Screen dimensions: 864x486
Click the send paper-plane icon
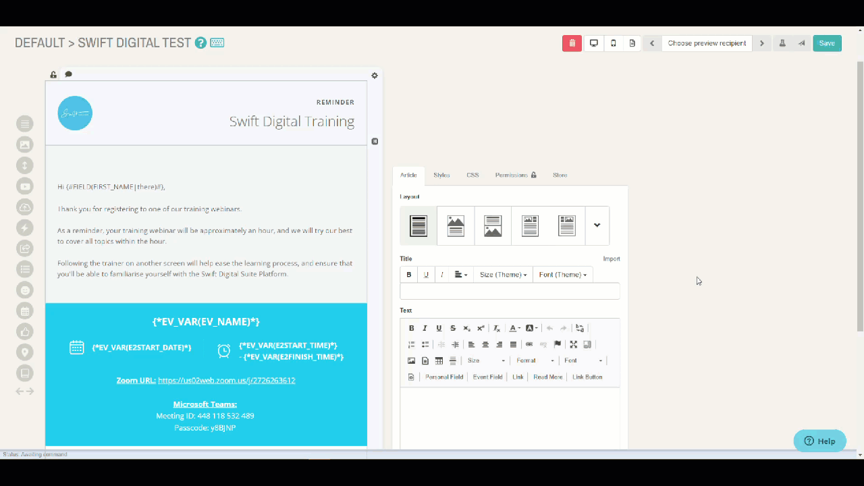click(x=801, y=43)
